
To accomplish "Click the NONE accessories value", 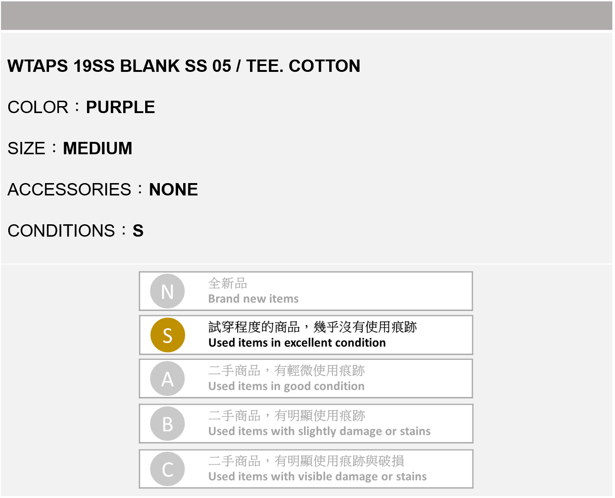I will (x=174, y=189).
